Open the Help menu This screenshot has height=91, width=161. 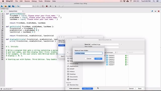click(54, 1)
